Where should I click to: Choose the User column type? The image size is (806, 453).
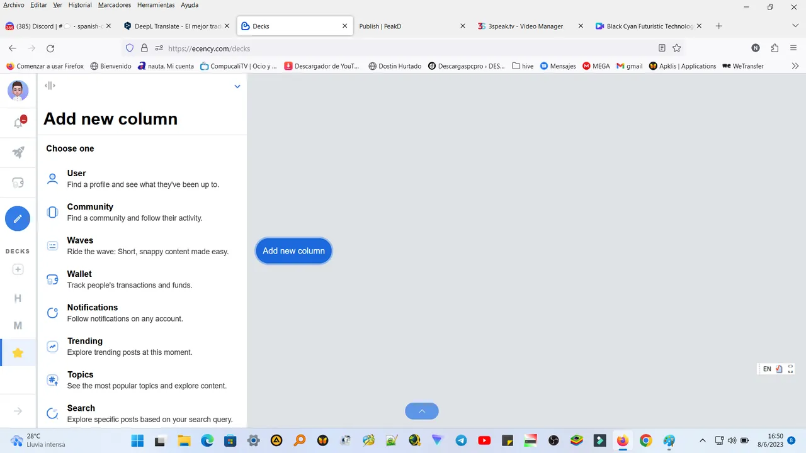pyautogui.click(x=142, y=179)
